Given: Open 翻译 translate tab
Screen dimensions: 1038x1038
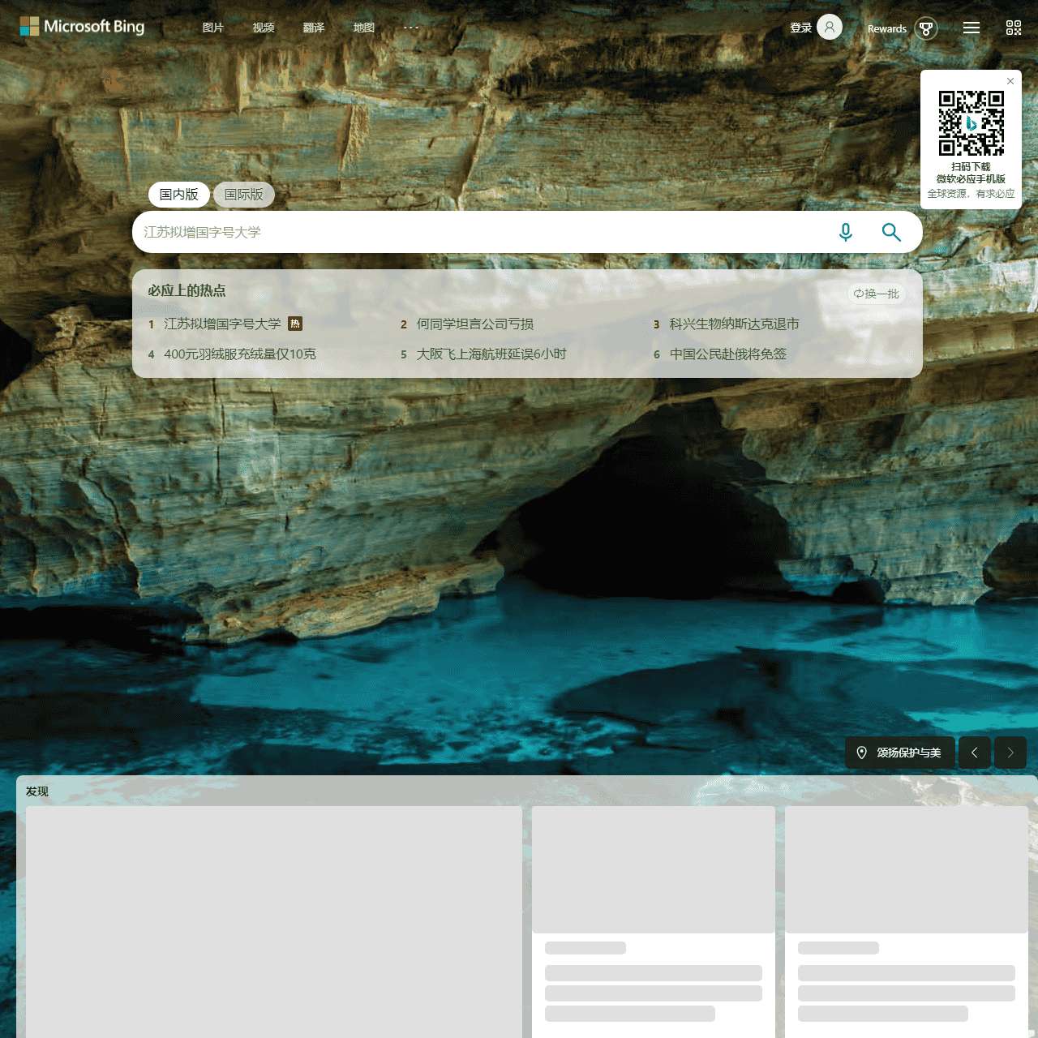Looking at the screenshot, I should tap(313, 28).
